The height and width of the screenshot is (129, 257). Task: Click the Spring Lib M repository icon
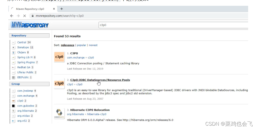coord(14,58)
